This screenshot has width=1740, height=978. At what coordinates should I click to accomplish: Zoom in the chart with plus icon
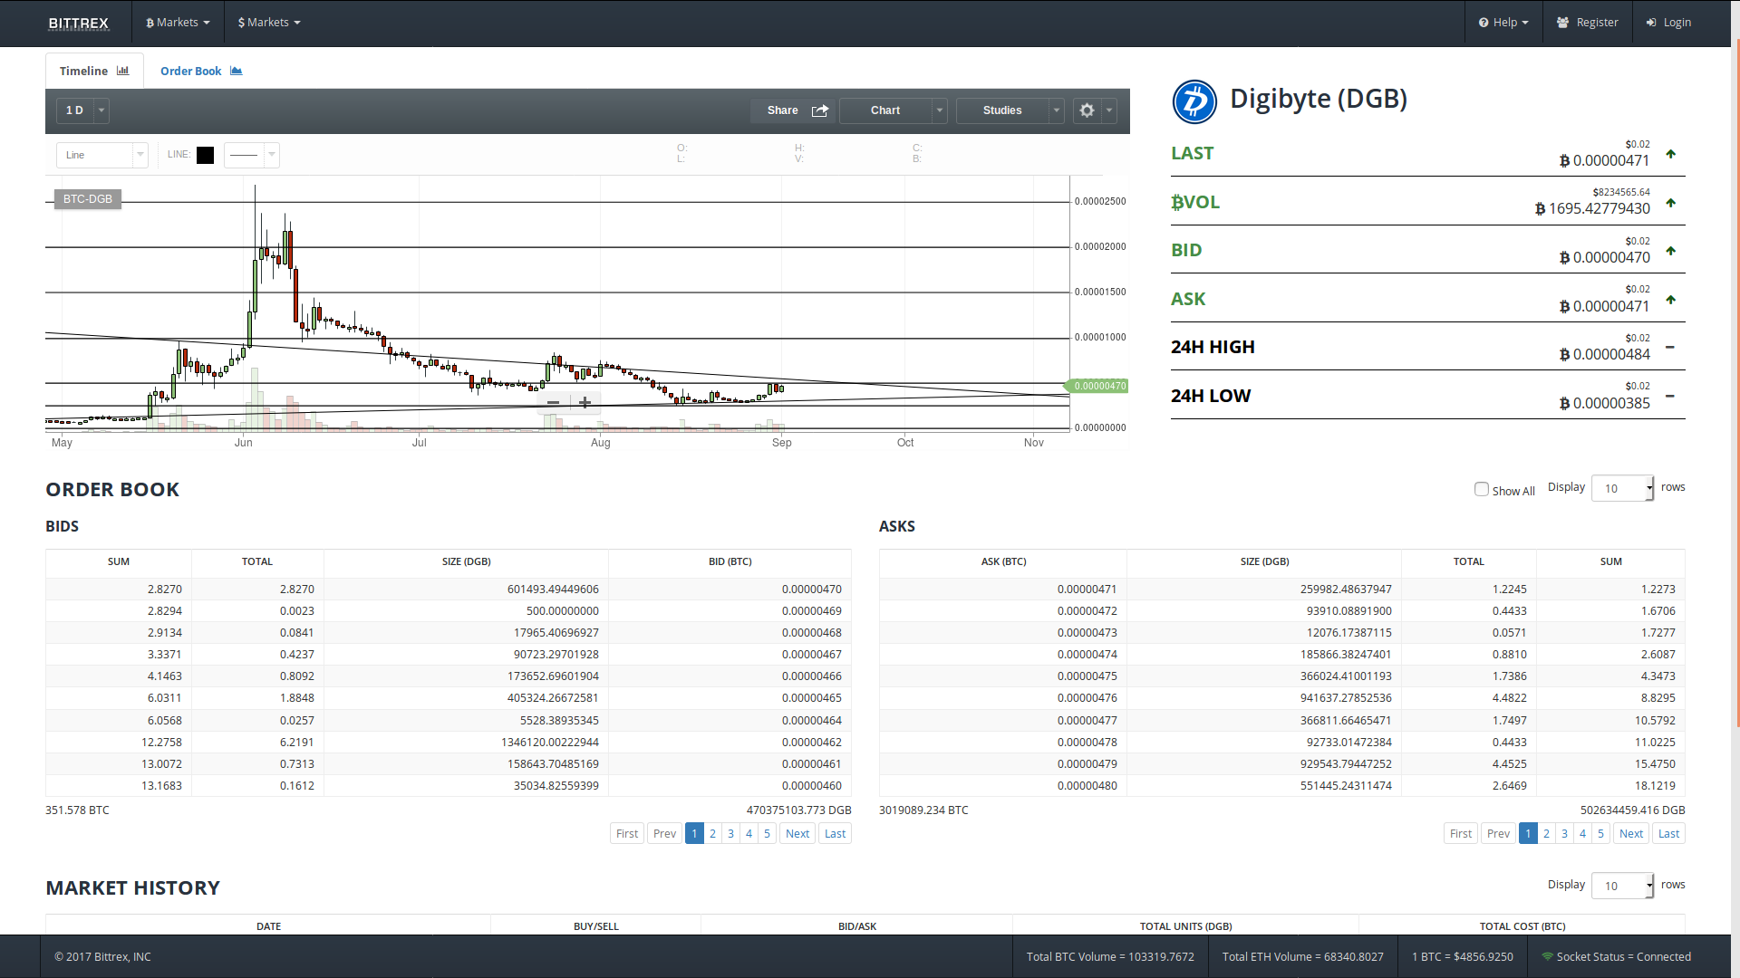click(x=585, y=402)
